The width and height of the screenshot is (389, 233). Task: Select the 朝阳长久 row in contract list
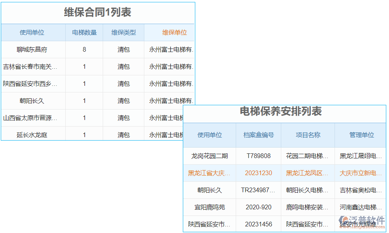click(33, 100)
